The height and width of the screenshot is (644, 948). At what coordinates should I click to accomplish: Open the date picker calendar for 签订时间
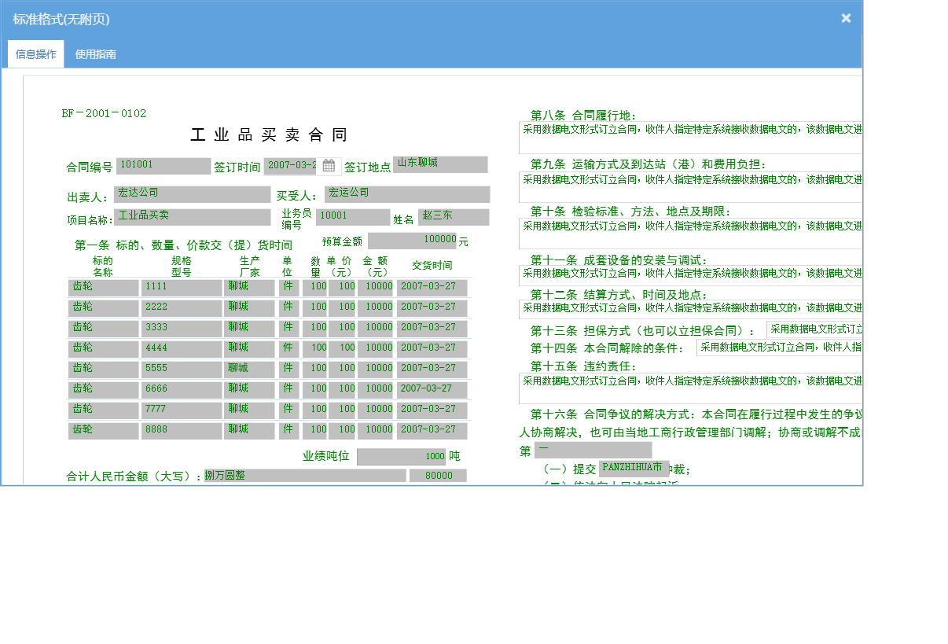click(328, 165)
